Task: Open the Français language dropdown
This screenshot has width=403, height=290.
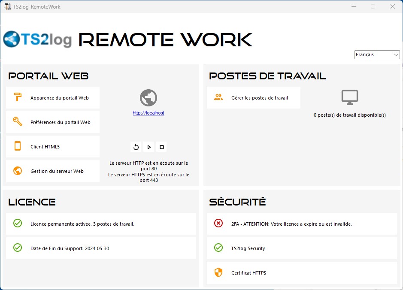Action: [377, 55]
